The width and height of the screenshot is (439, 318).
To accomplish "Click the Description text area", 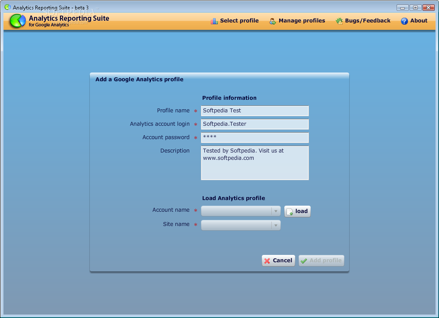I will pos(255,163).
